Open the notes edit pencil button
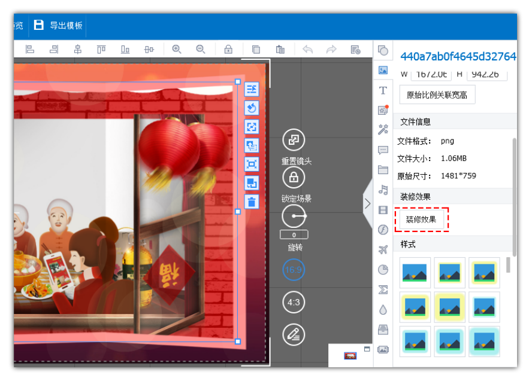 pos(294,334)
